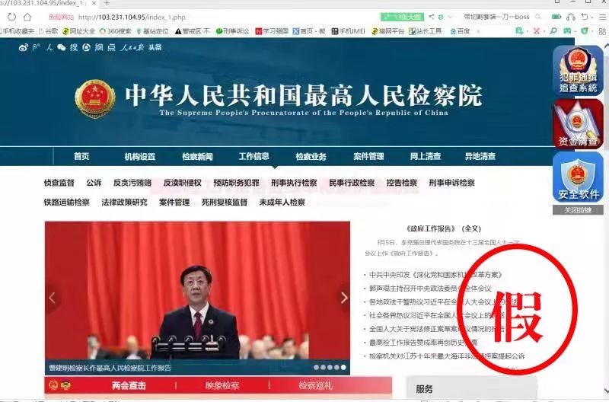
Task: Click the slideshow image of the speaker
Action: click(x=197, y=297)
